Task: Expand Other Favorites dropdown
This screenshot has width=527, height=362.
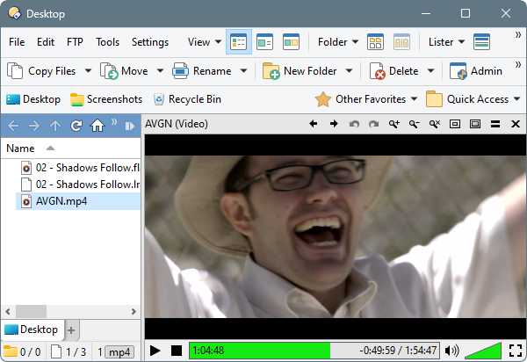Action: tap(414, 99)
